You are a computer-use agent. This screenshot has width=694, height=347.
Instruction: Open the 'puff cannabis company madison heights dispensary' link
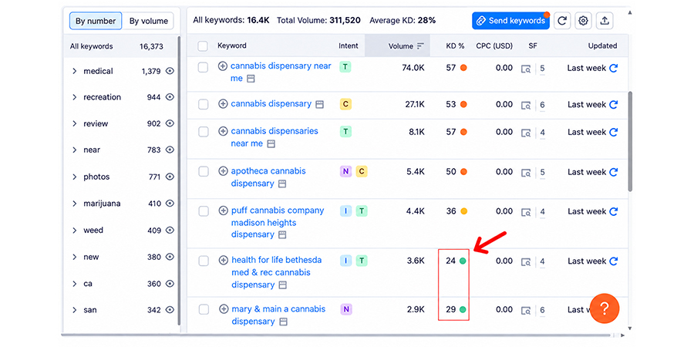(x=278, y=222)
